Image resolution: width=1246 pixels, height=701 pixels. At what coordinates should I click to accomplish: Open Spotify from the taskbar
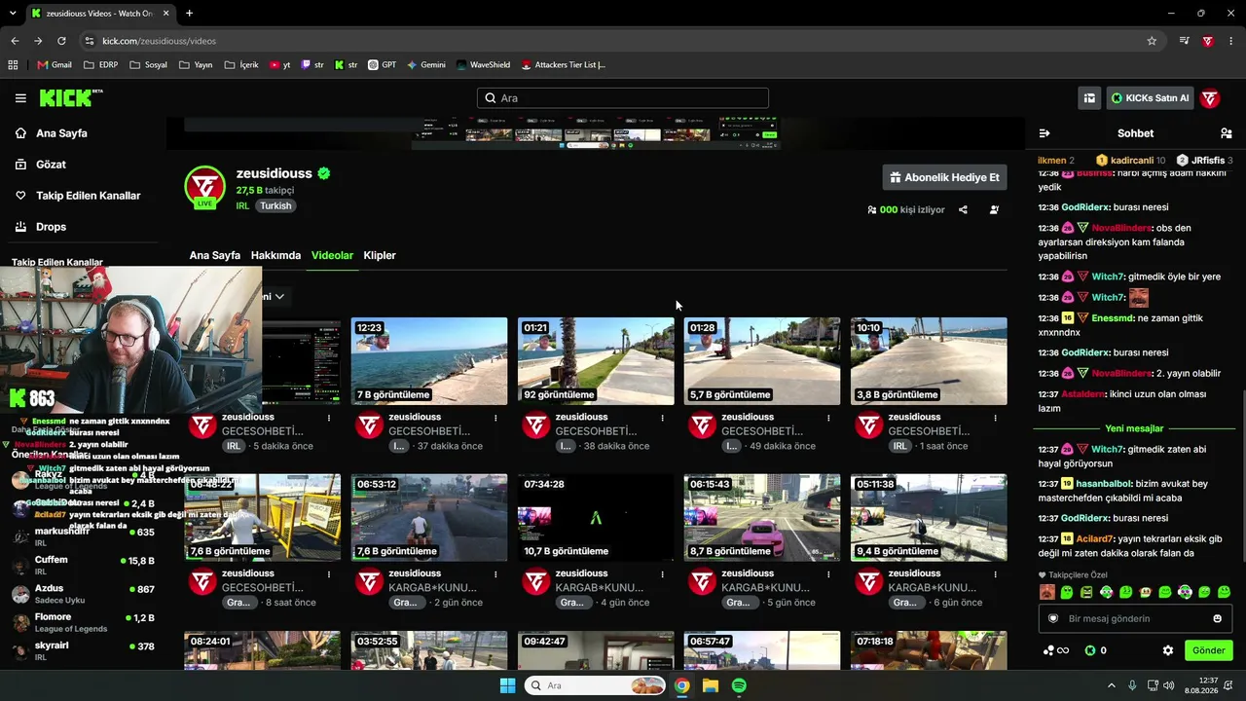[739, 685]
